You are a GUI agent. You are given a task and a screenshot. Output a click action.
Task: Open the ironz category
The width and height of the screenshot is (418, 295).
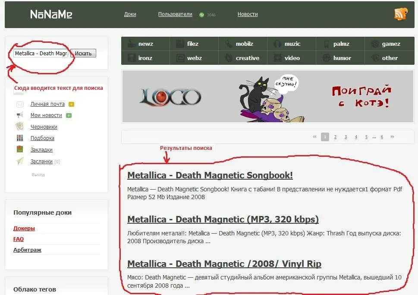145,58
